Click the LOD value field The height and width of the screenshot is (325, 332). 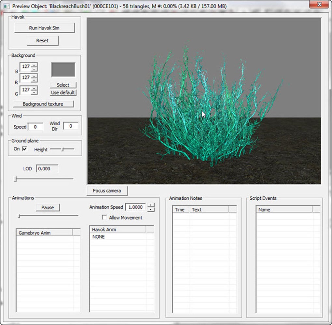[x=47, y=169]
